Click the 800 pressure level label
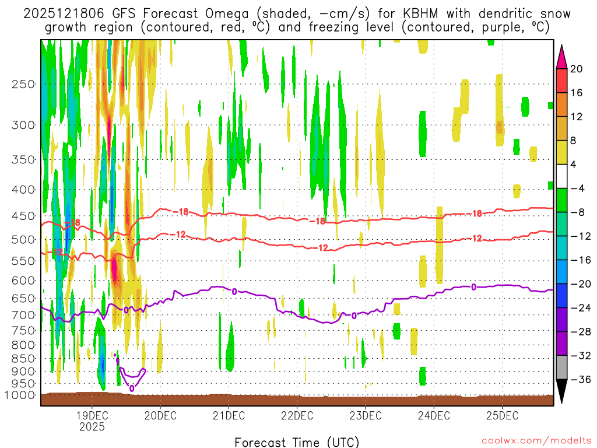The height and width of the screenshot is (448, 597). pos(23,345)
